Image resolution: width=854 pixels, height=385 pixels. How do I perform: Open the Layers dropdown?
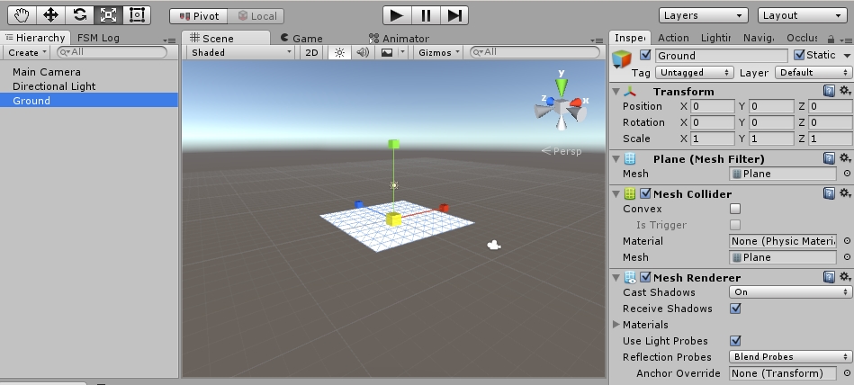(703, 15)
